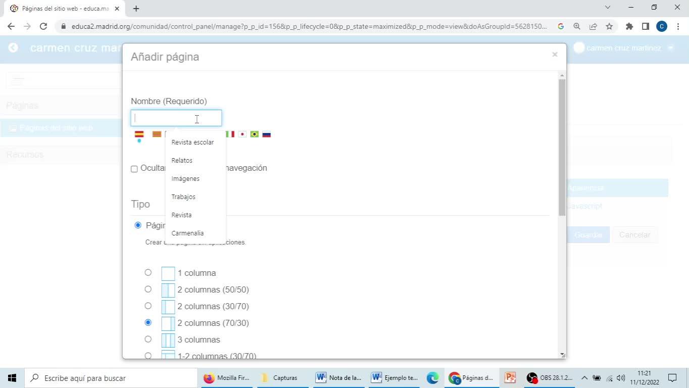Open the Páginas sidebar section
Image resolution: width=689 pixels, height=388 pixels.
pyautogui.click(x=22, y=106)
